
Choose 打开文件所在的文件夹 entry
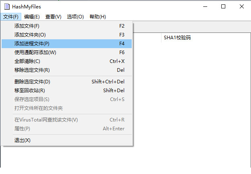click(x=67, y=108)
